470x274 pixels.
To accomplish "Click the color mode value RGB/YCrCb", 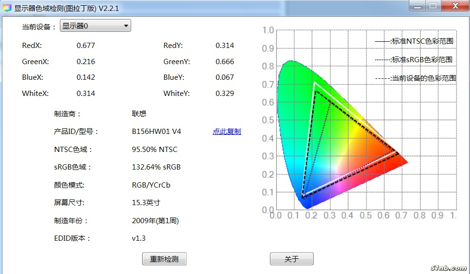I will click(x=151, y=185).
